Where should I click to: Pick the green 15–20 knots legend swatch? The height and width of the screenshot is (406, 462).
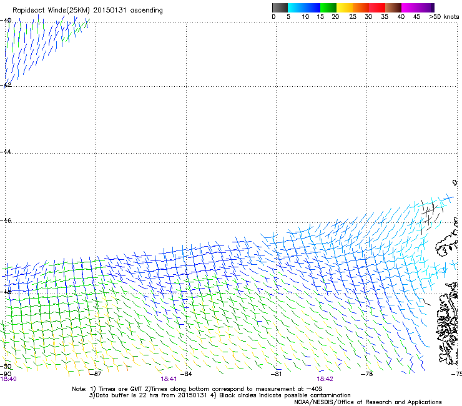click(328, 7)
